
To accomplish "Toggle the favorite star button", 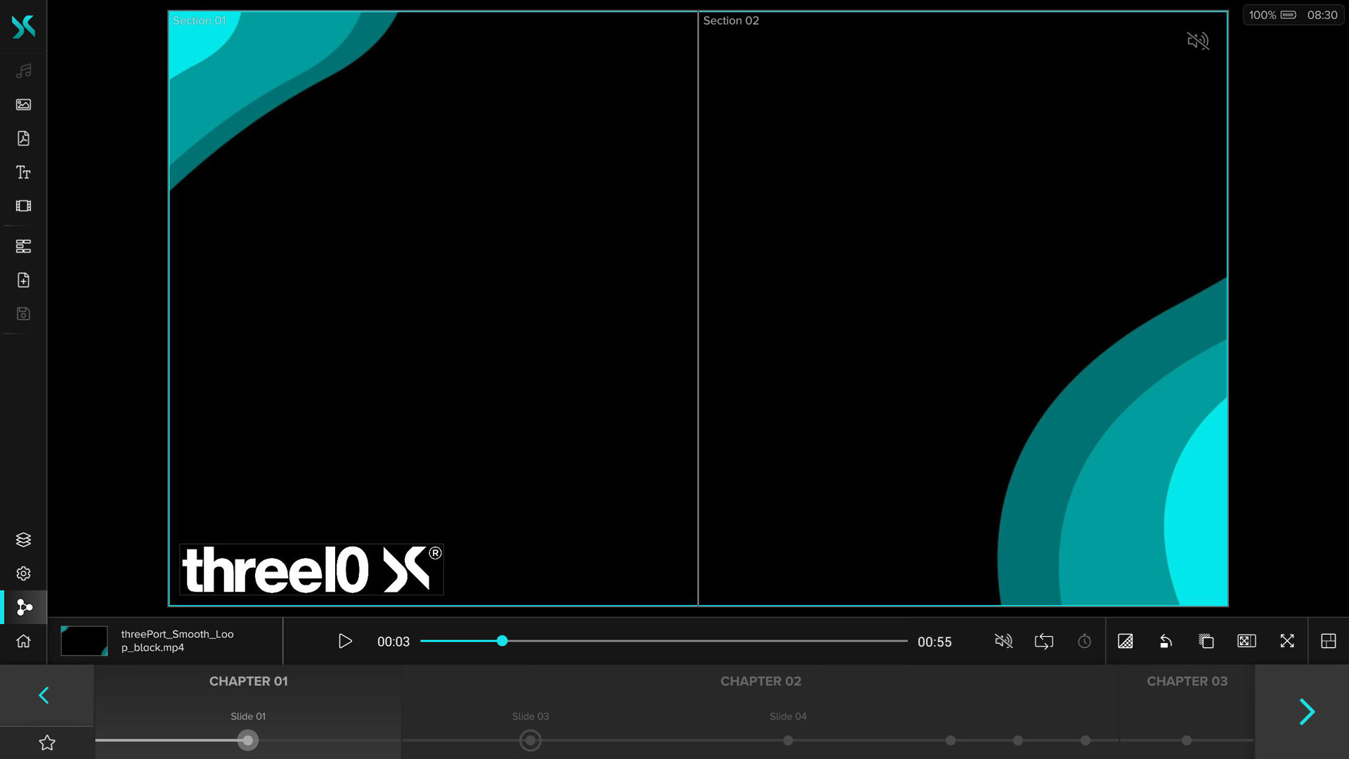I will [47, 743].
